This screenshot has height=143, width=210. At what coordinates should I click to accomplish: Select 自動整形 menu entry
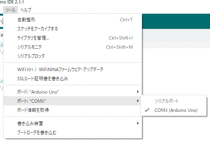tap(73, 20)
